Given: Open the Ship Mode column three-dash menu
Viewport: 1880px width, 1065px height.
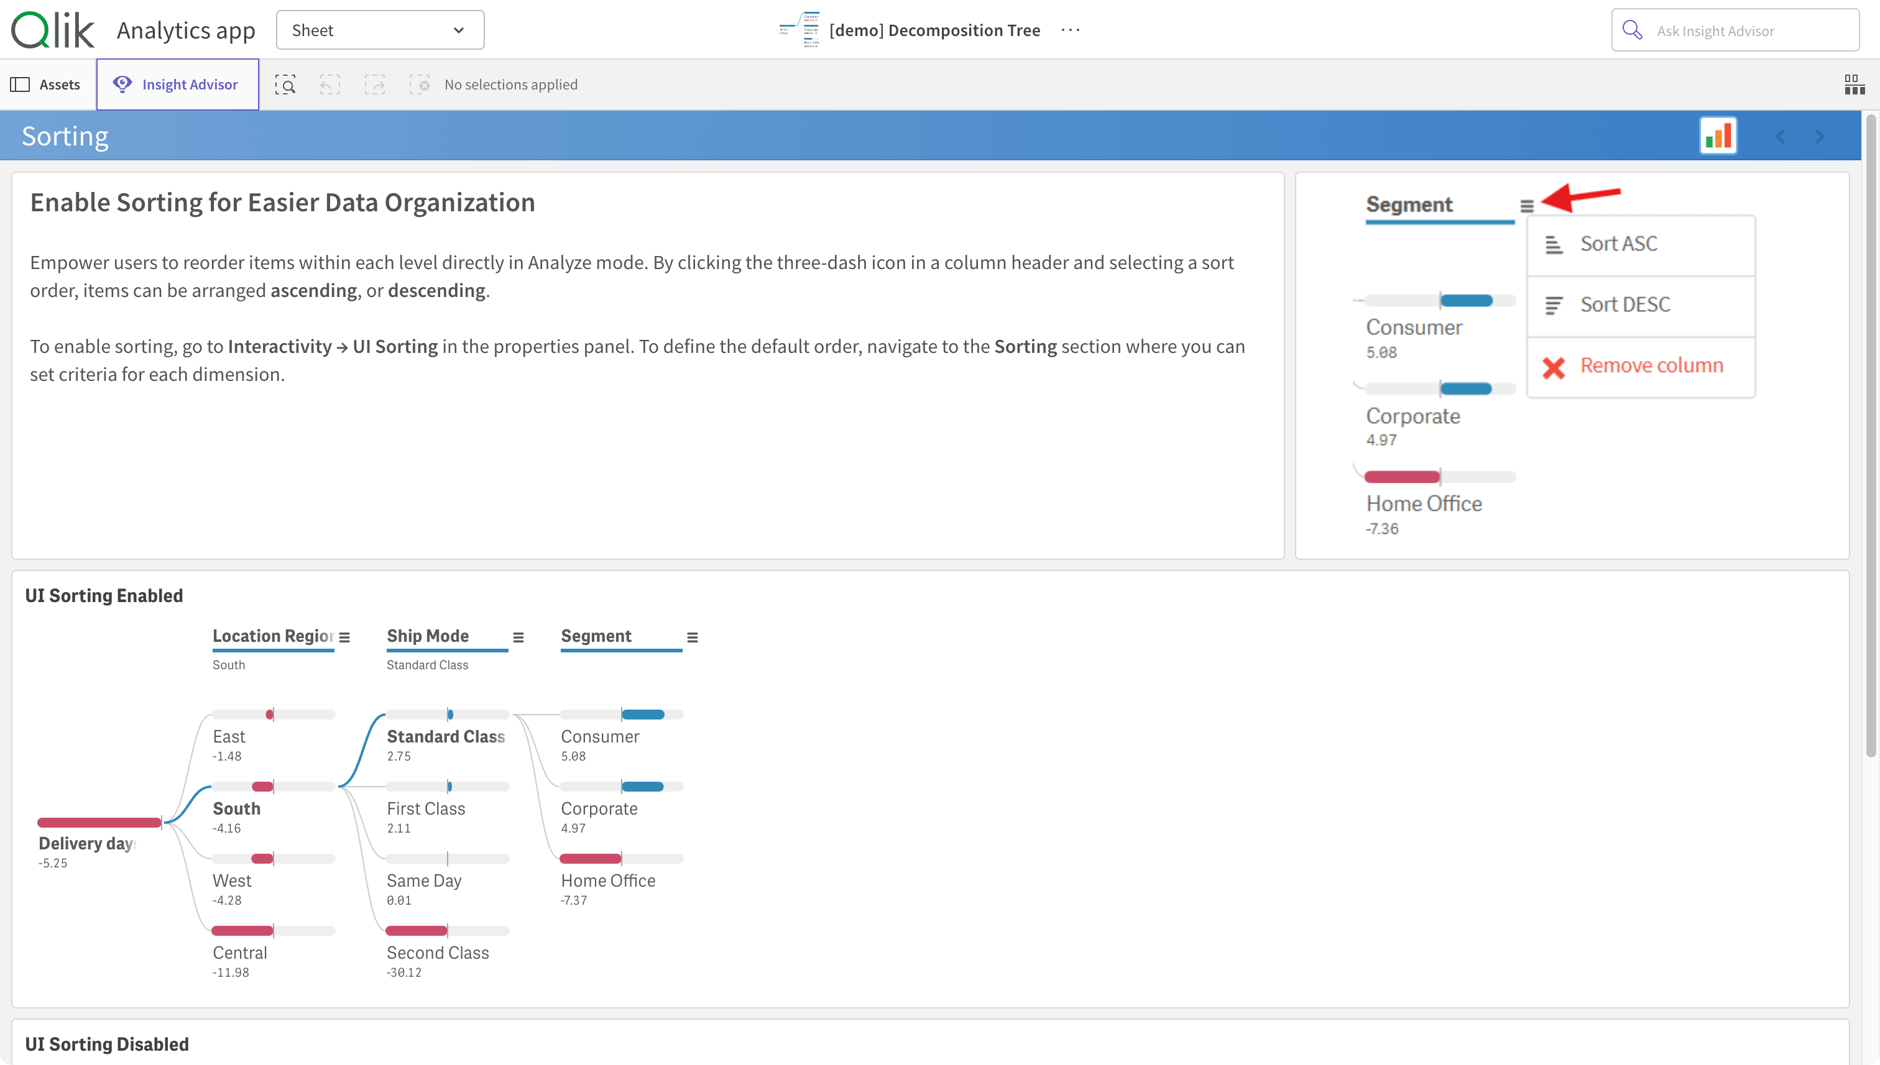Looking at the screenshot, I should [518, 638].
